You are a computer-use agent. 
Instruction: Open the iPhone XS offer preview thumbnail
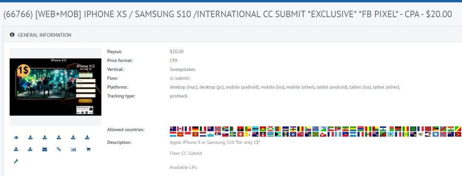coord(55,87)
